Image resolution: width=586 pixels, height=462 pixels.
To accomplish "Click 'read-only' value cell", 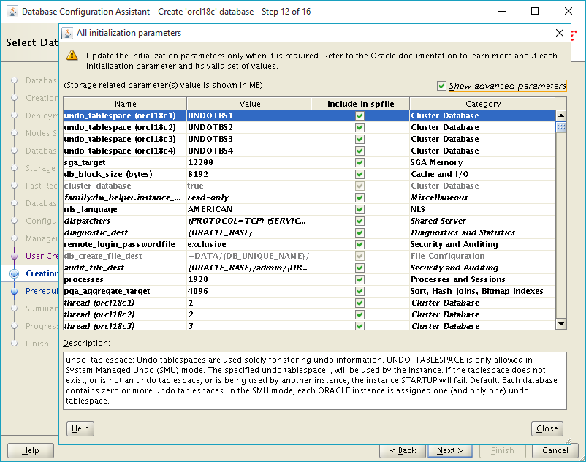I will [x=249, y=197].
